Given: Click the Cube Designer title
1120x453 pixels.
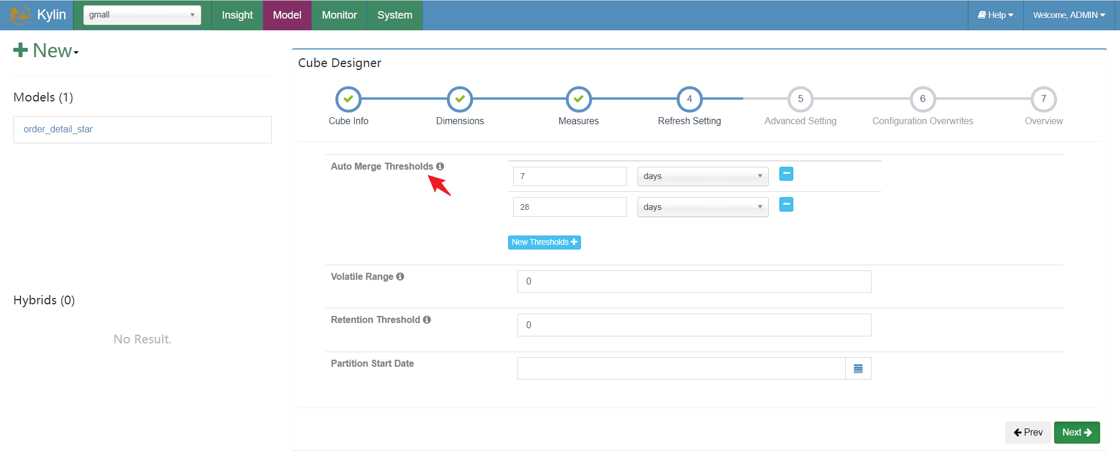Looking at the screenshot, I should pyautogui.click(x=339, y=63).
